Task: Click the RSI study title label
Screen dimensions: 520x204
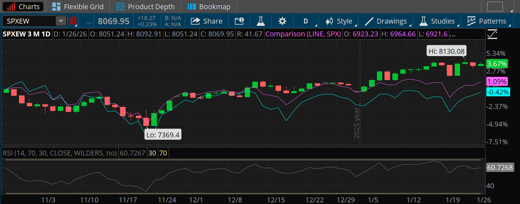Action: [x=60, y=153]
